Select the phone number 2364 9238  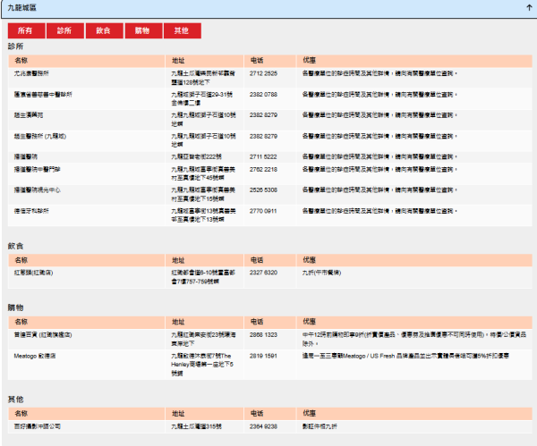tap(263, 426)
